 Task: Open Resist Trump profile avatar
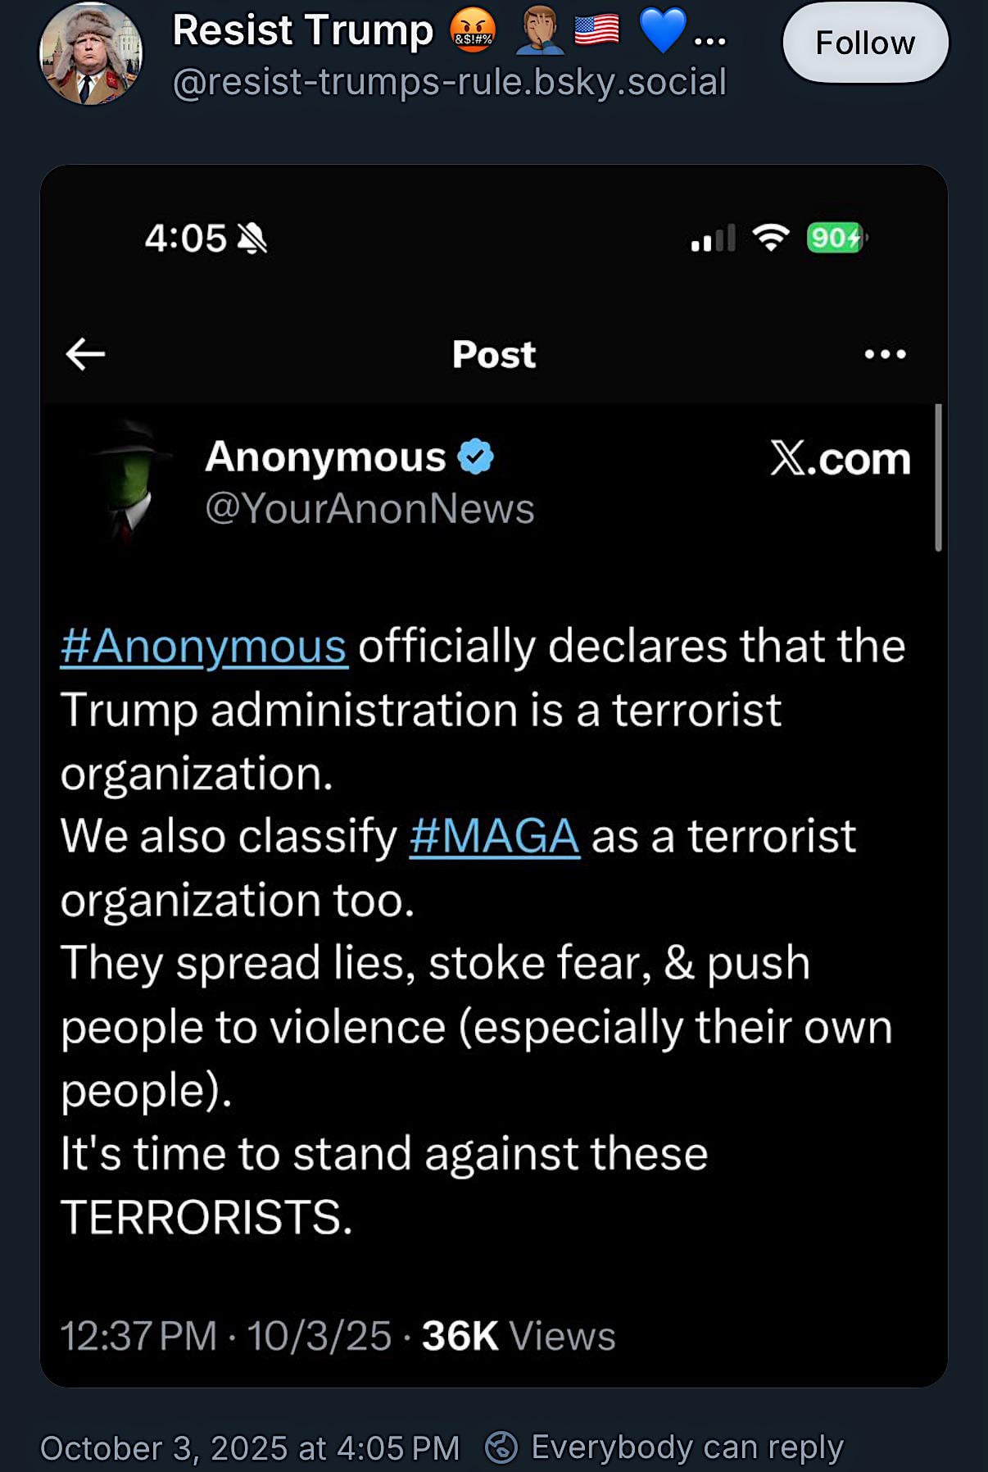pyautogui.click(x=91, y=54)
